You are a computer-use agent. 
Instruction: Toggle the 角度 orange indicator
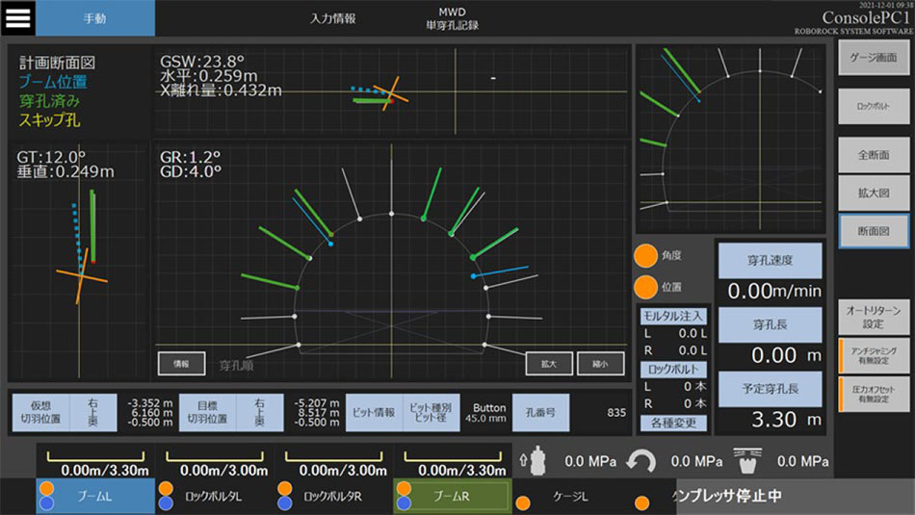pos(646,257)
